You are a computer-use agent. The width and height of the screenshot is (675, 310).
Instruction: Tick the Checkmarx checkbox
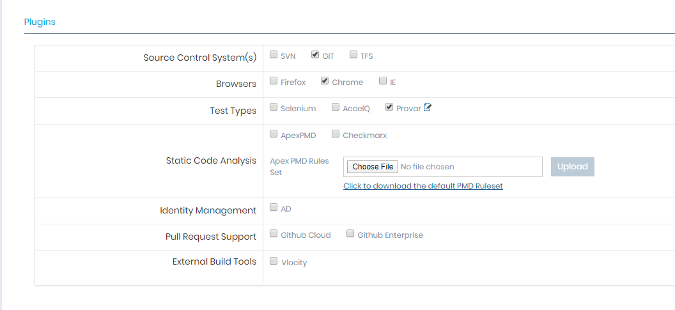tap(336, 134)
